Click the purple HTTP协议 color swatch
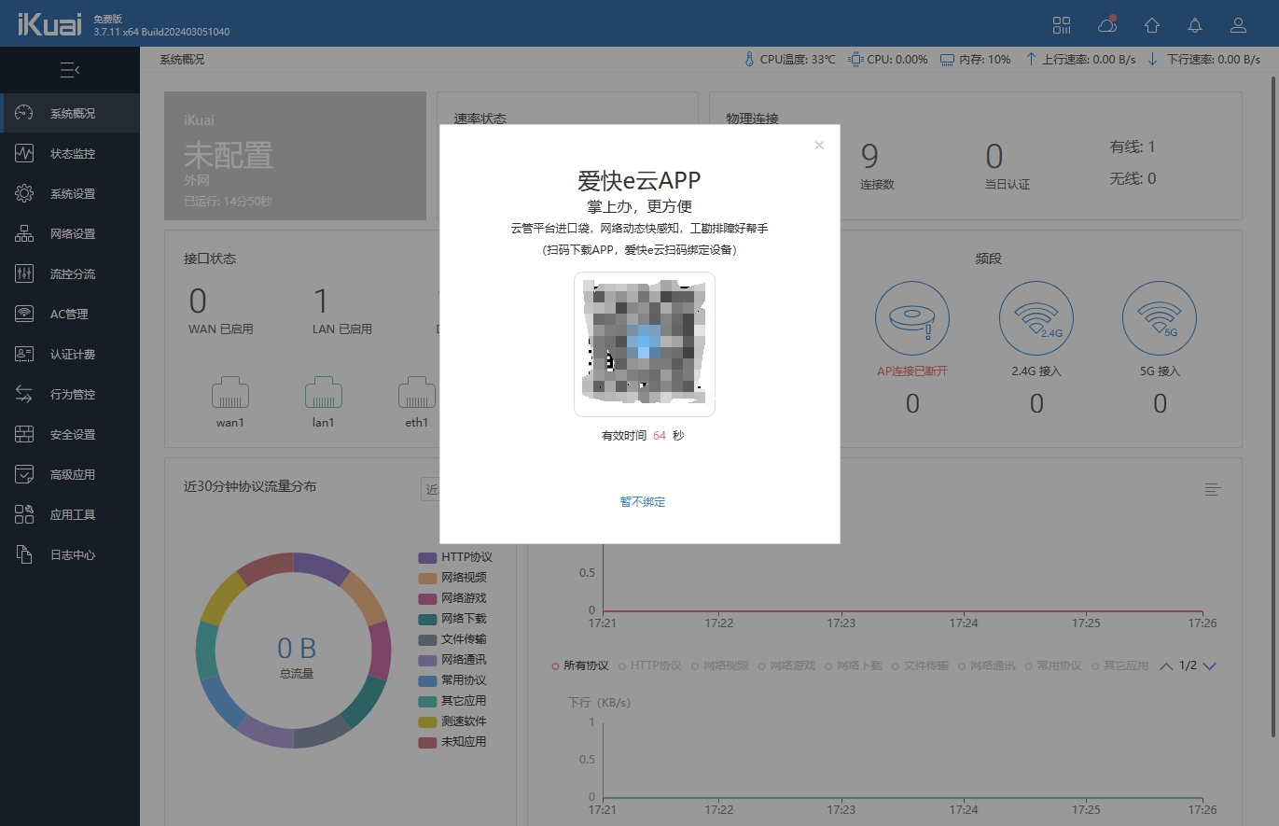 pos(427,557)
